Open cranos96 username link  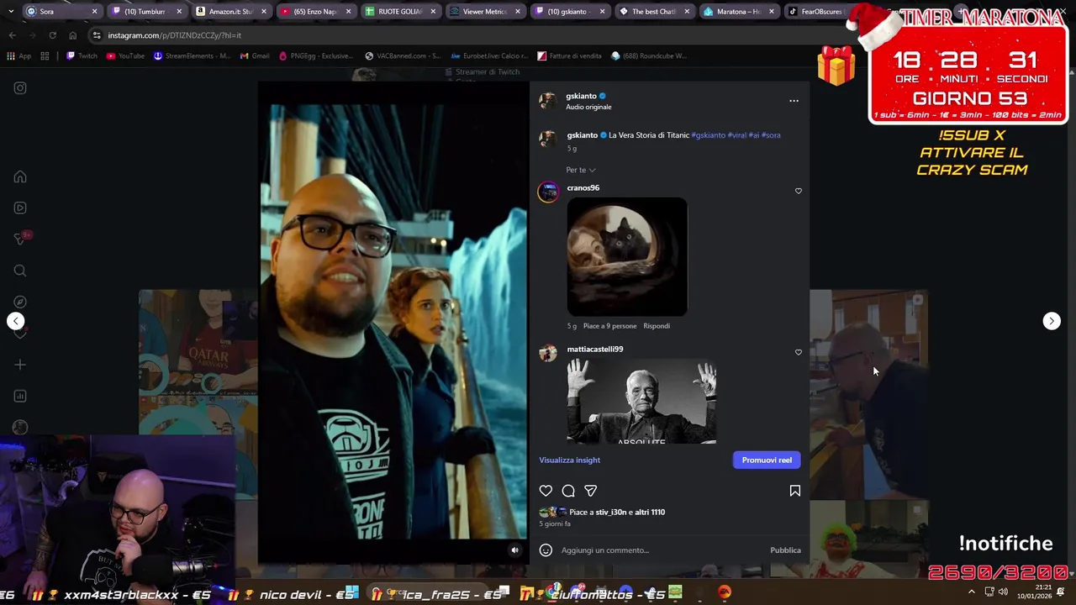tap(583, 188)
